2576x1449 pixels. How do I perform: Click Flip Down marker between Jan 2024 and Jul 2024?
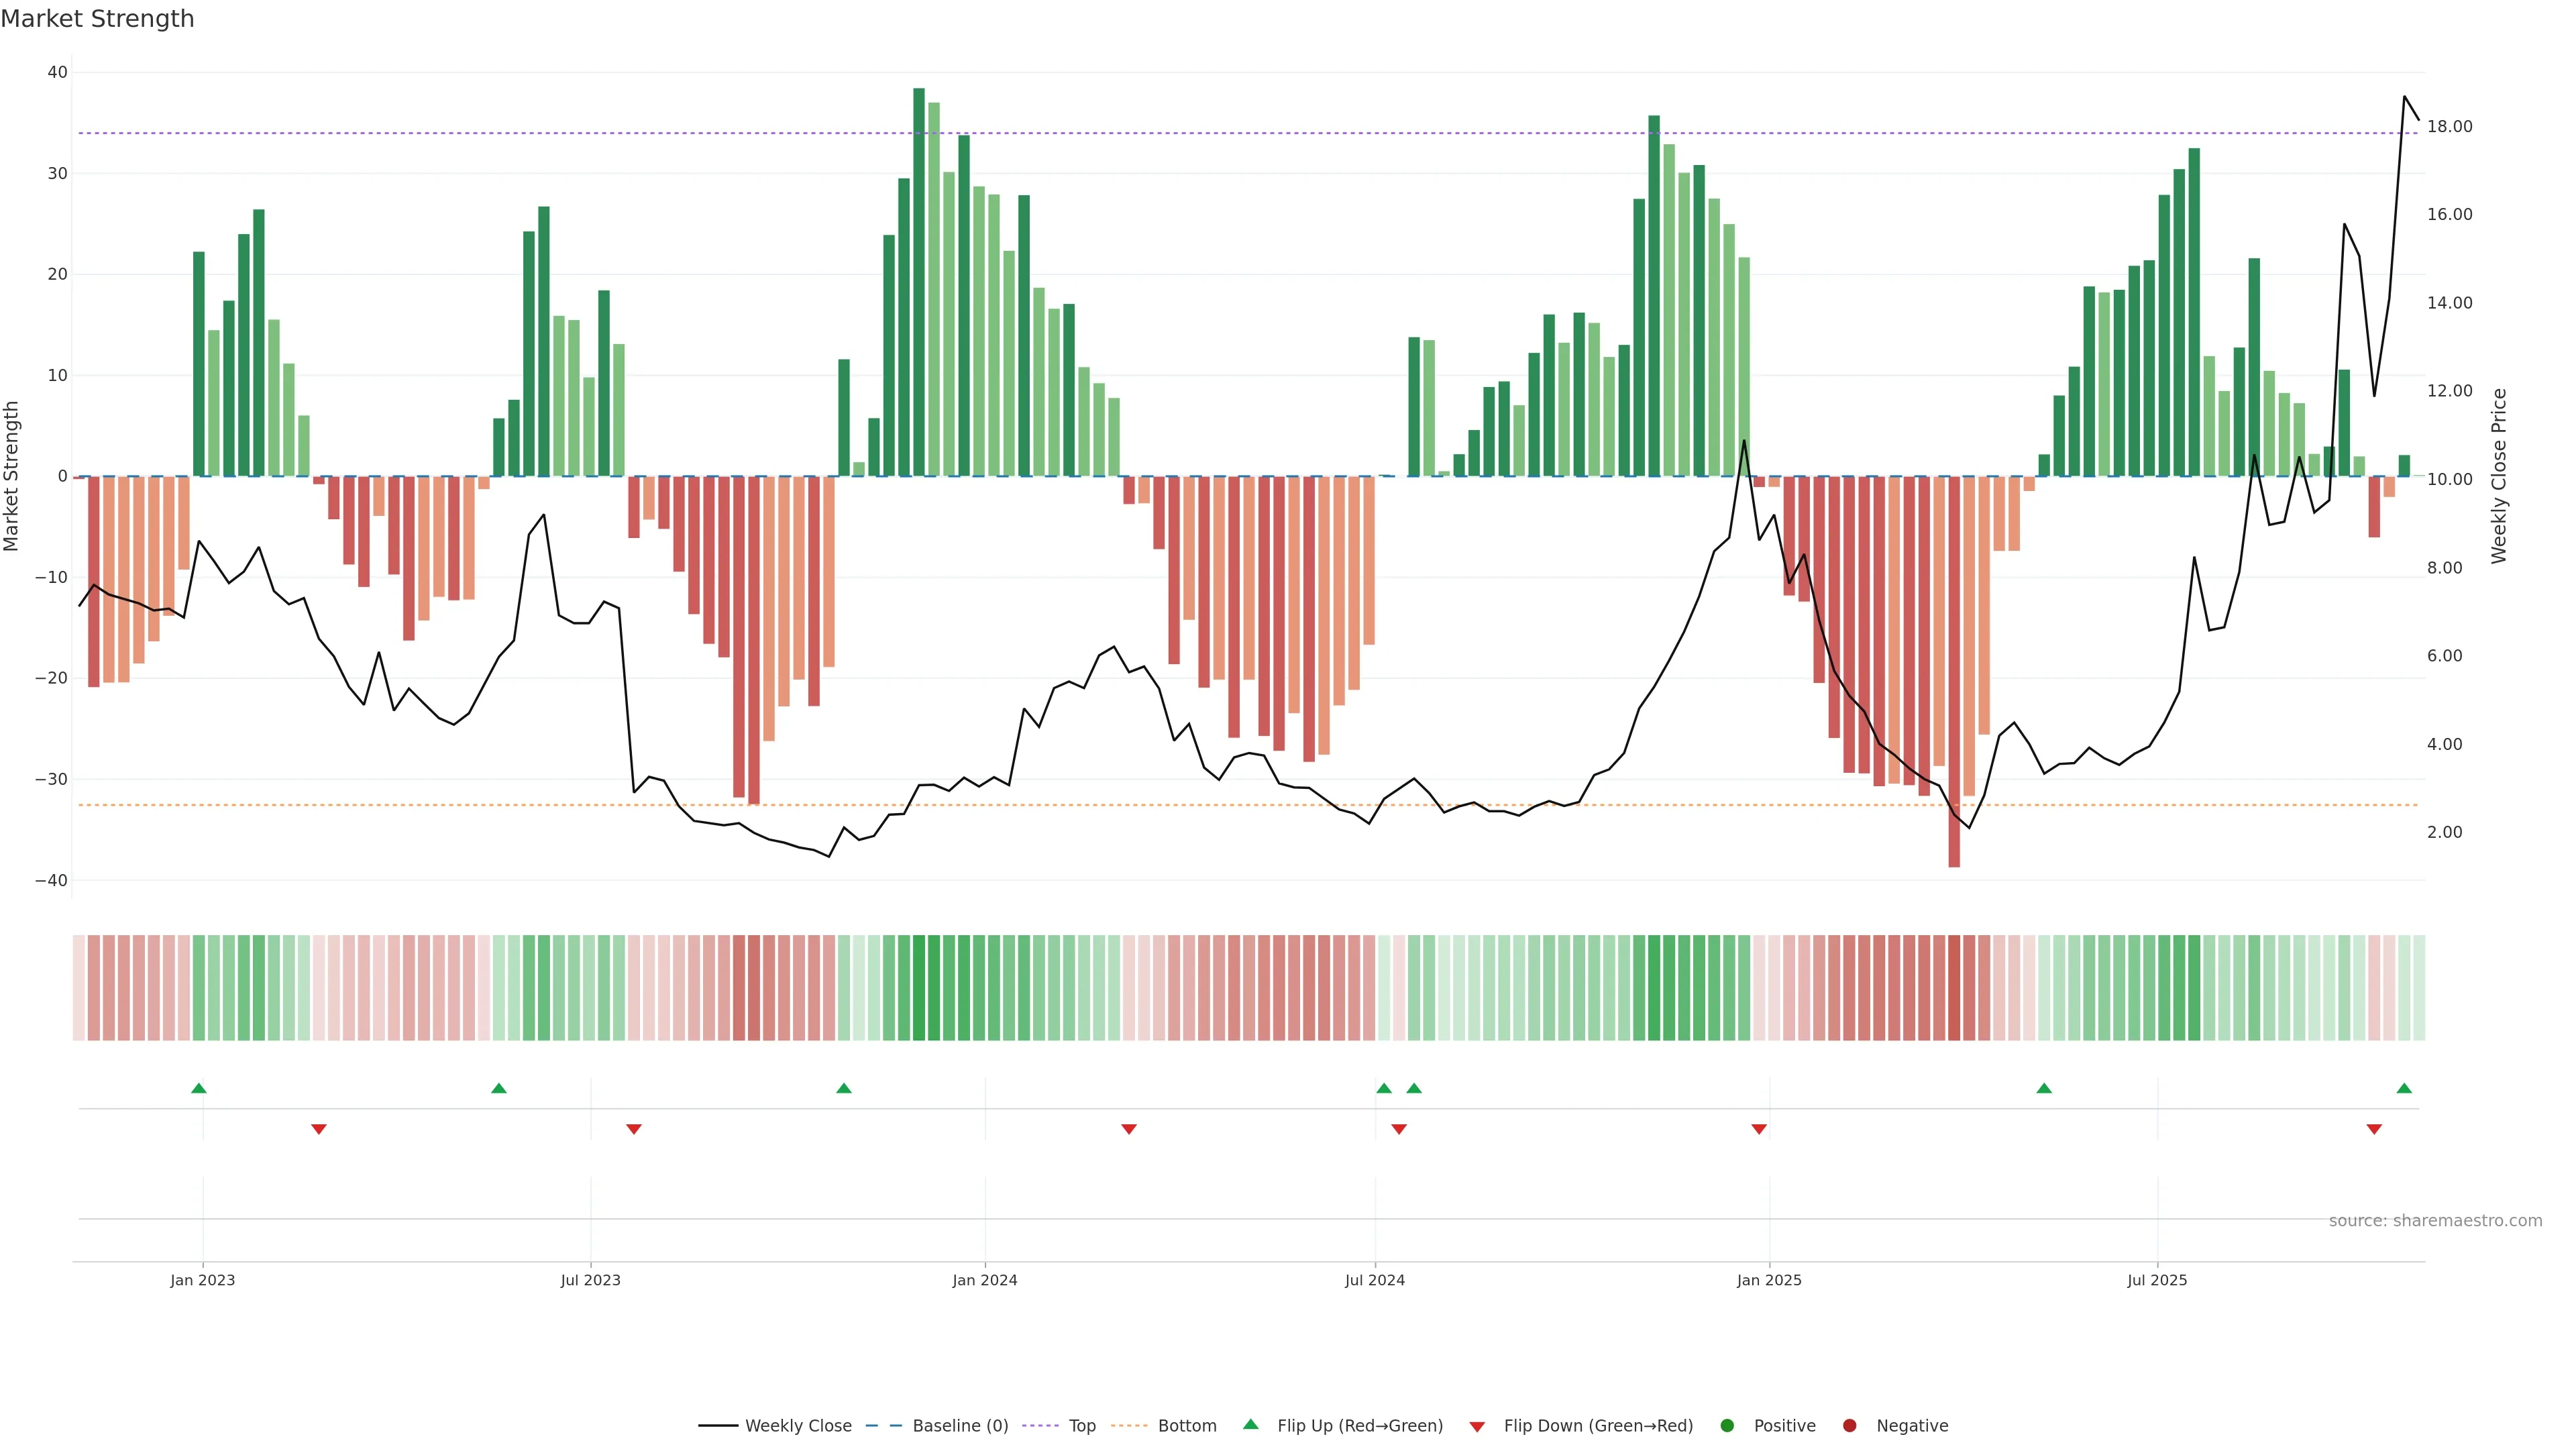(1129, 1129)
